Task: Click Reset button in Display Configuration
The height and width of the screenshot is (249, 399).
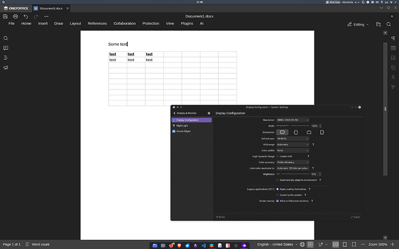Action: click(x=220, y=217)
